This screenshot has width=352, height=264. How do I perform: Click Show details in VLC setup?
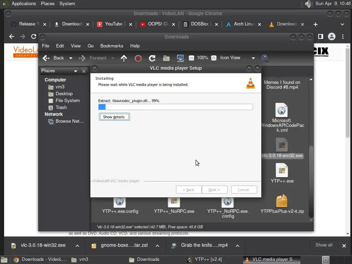[114, 117]
